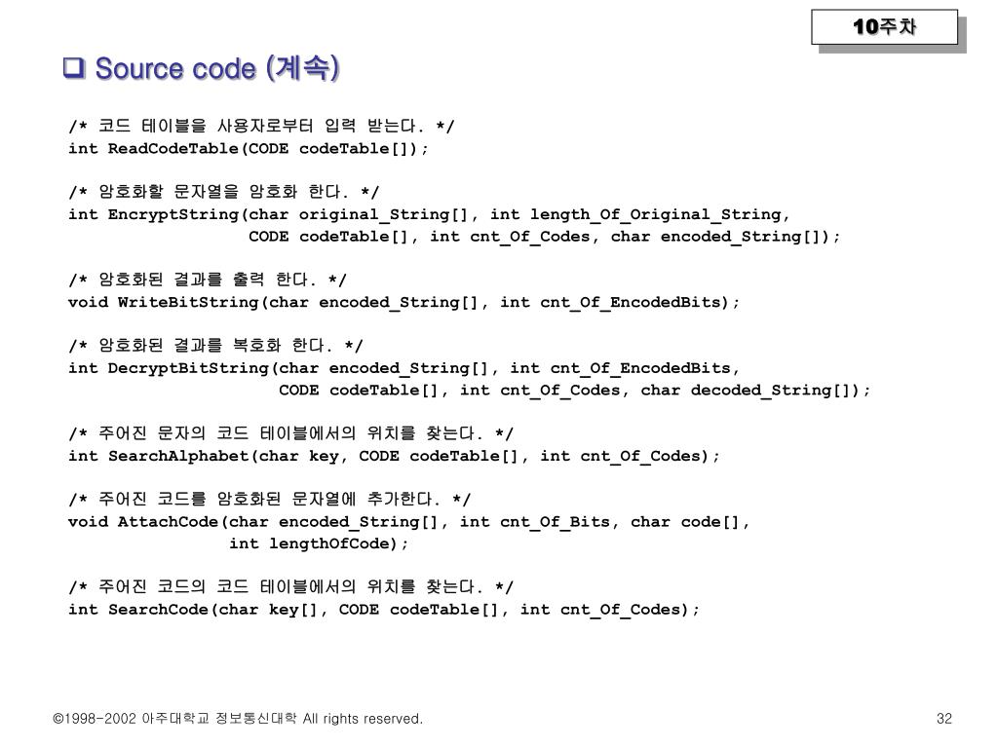Click the '10주차' label box
Image resolution: width=998 pixels, height=748 pixels.
tap(884, 26)
